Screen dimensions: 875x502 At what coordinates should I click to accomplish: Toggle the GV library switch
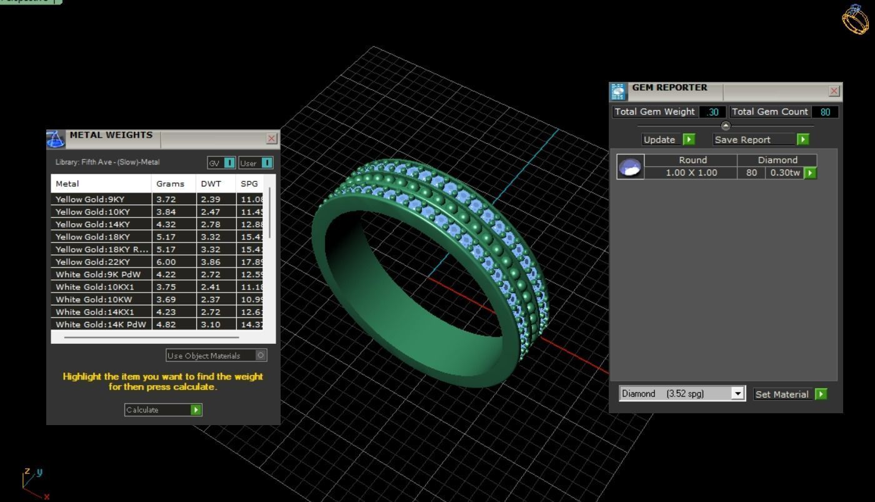pos(229,163)
